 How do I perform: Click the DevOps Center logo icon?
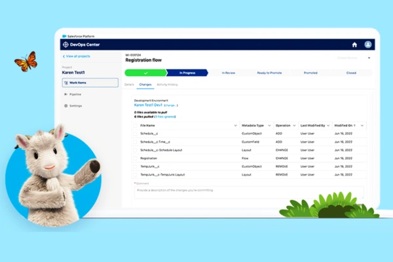click(x=65, y=45)
